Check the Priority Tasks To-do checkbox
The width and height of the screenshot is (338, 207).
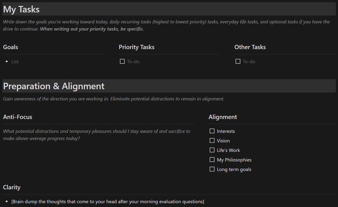point(122,61)
